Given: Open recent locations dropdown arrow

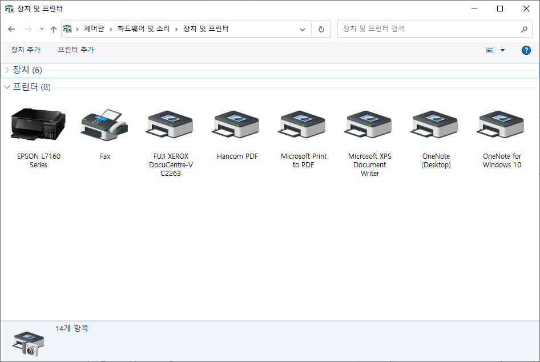Looking at the screenshot, I should pos(42,29).
